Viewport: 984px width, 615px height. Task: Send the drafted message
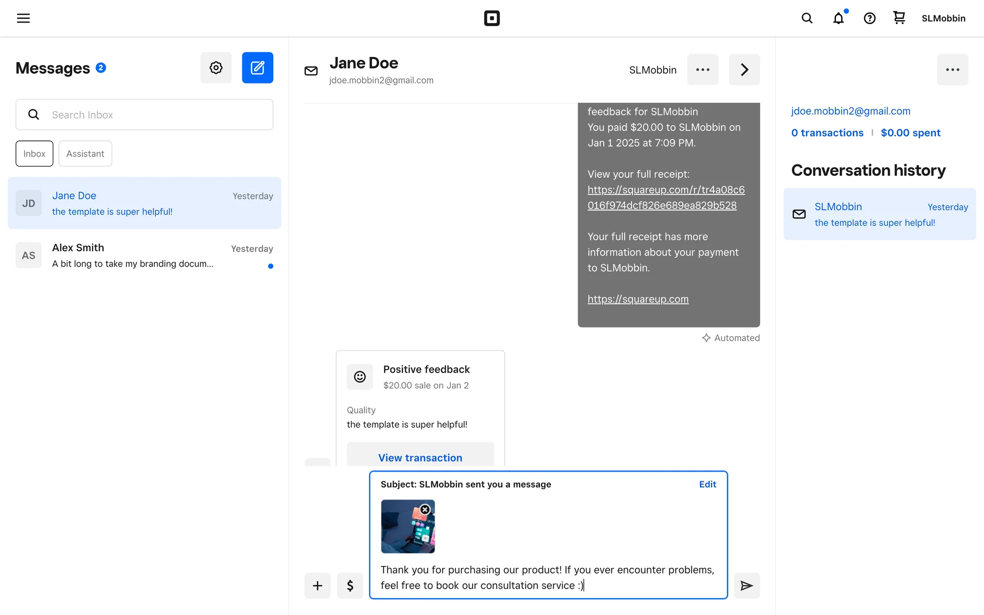pos(746,585)
